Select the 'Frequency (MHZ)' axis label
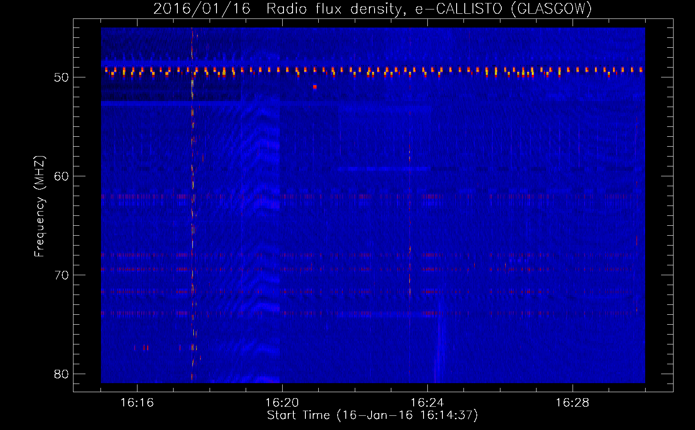 click(x=40, y=206)
